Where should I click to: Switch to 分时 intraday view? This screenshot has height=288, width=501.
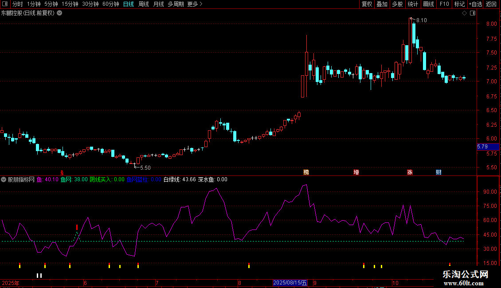tap(18, 4)
